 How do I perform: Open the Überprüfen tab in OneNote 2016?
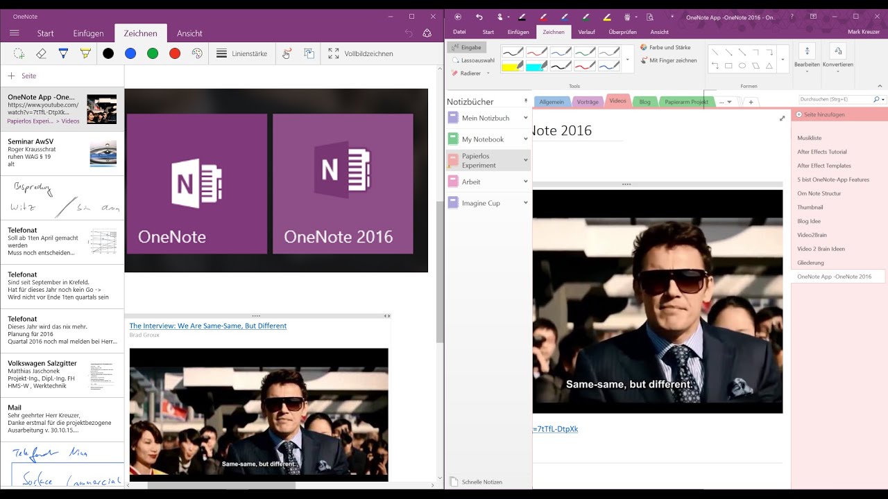(x=622, y=32)
